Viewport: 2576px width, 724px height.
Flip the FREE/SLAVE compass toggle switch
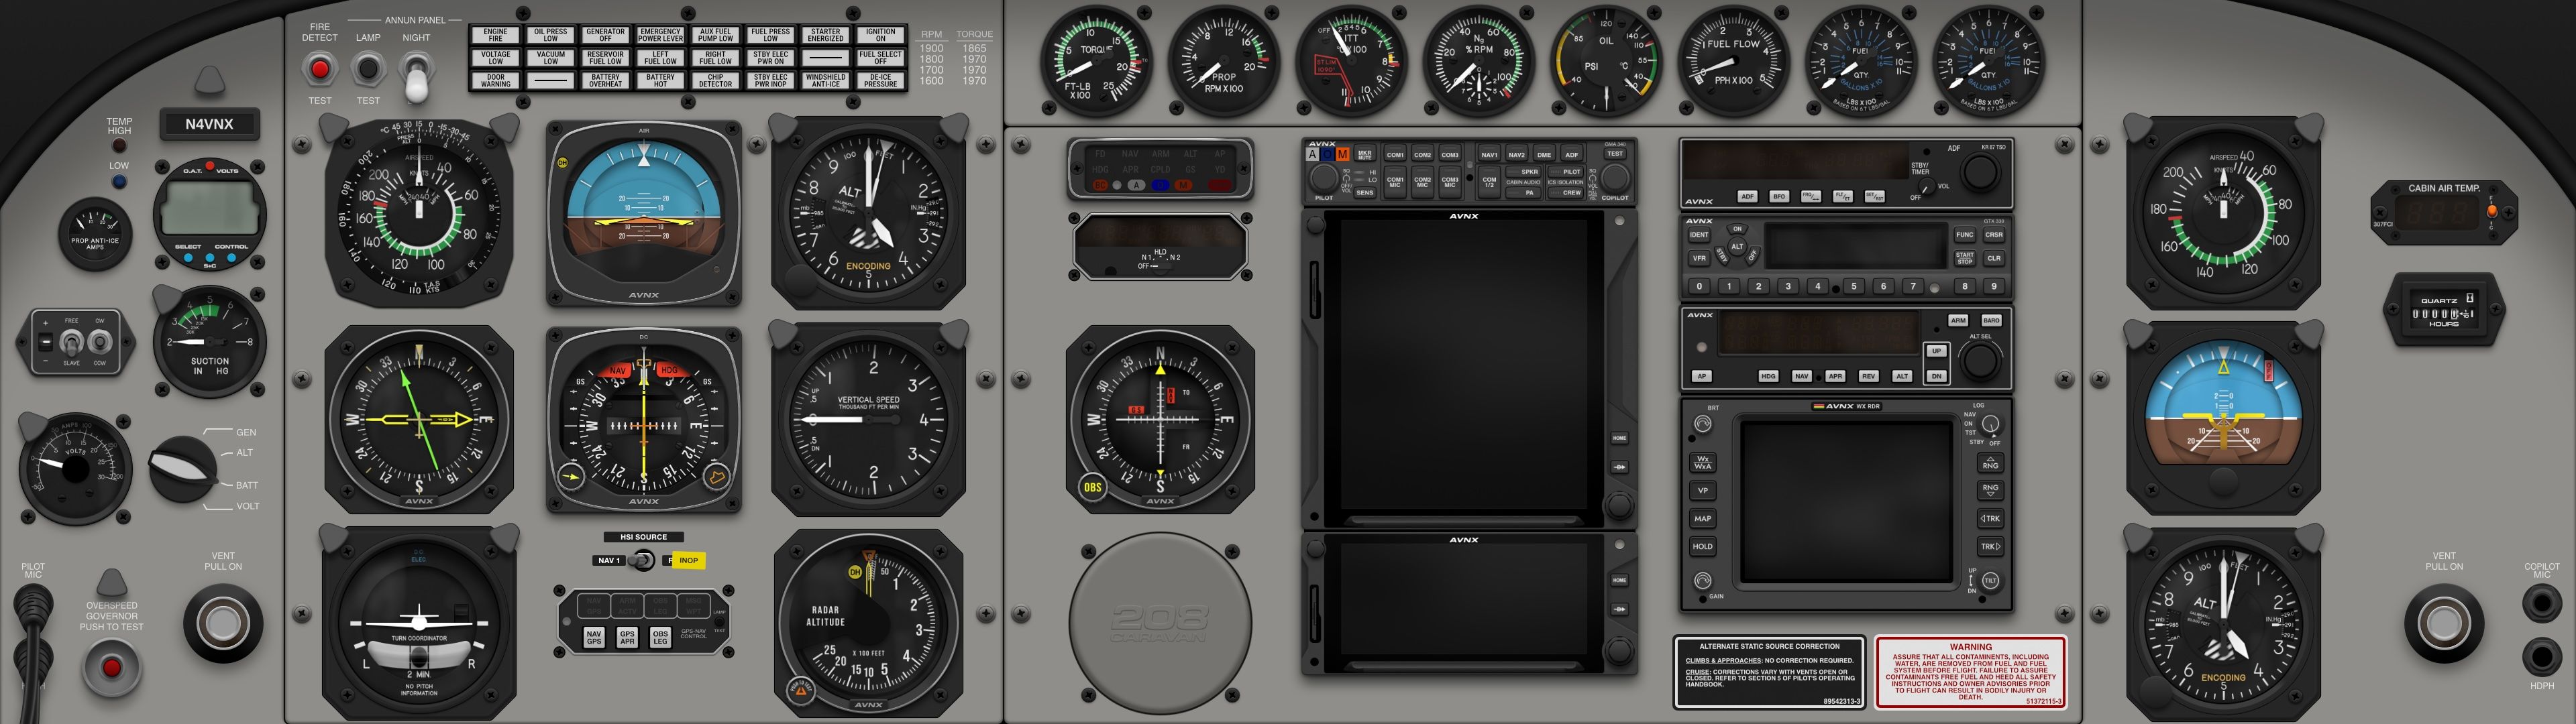pyautogui.click(x=71, y=342)
